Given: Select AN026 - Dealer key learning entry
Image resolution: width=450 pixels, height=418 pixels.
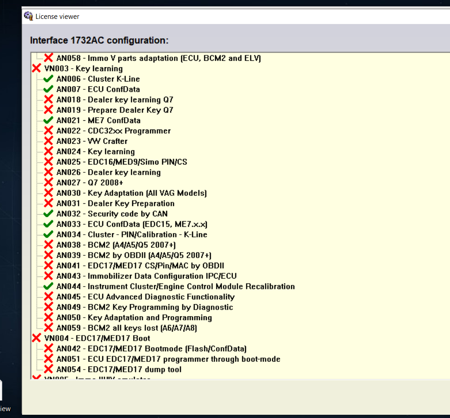Looking at the screenshot, I should click(x=109, y=172).
